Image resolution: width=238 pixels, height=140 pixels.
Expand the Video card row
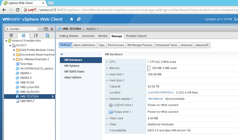pyautogui.click(x=107, y=118)
